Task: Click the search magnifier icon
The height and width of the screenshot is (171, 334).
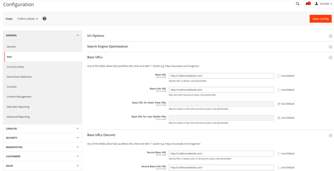Action: (x=297, y=4)
